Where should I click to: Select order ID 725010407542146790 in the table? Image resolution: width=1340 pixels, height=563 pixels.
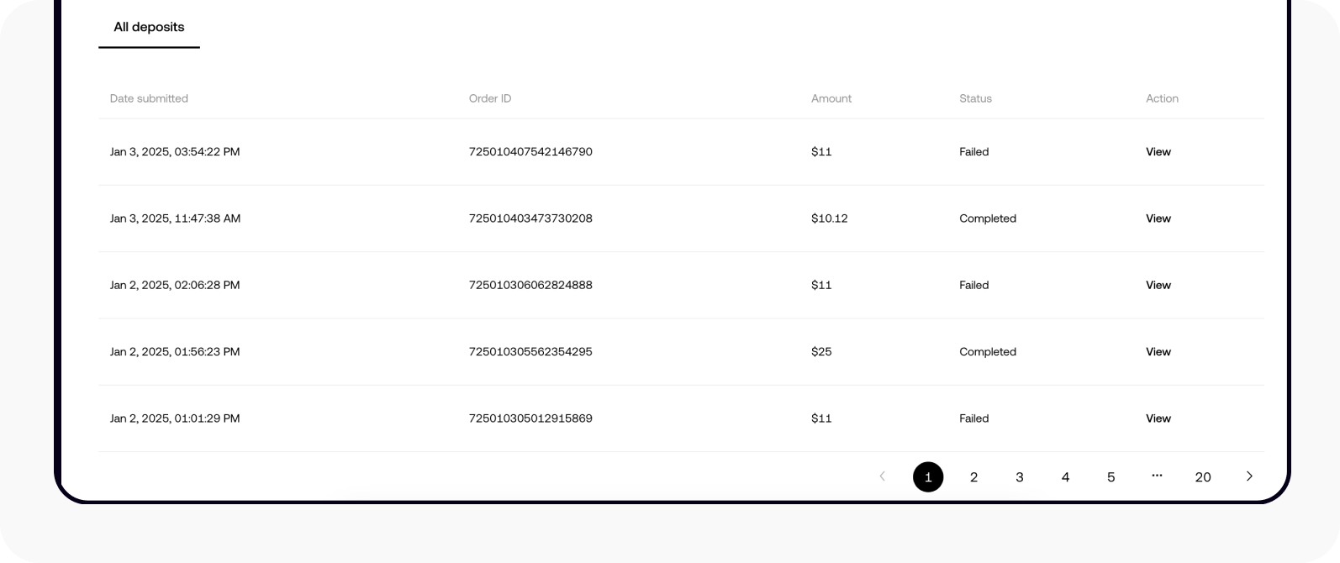530,151
